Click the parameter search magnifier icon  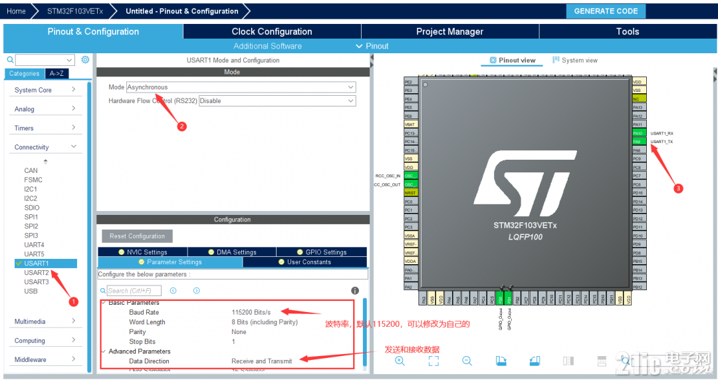point(103,291)
